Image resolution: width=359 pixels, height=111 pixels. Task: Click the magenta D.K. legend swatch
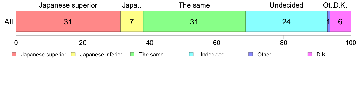coord(310,55)
